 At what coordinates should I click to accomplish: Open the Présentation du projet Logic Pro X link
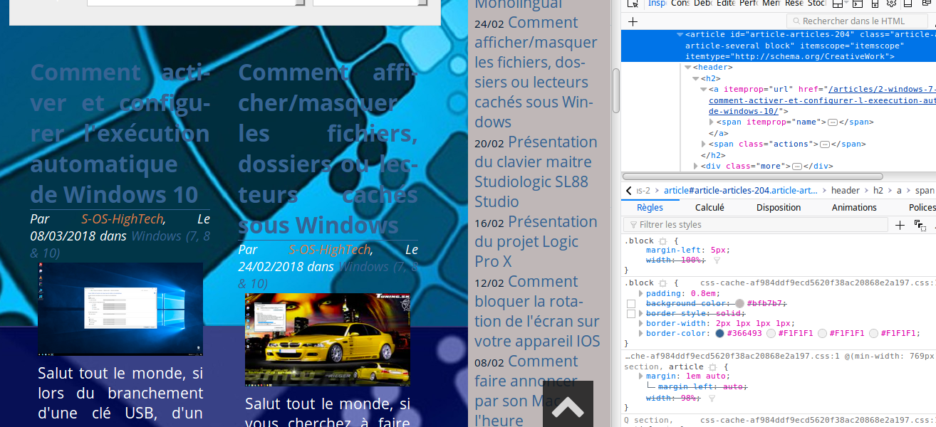click(x=536, y=241)
